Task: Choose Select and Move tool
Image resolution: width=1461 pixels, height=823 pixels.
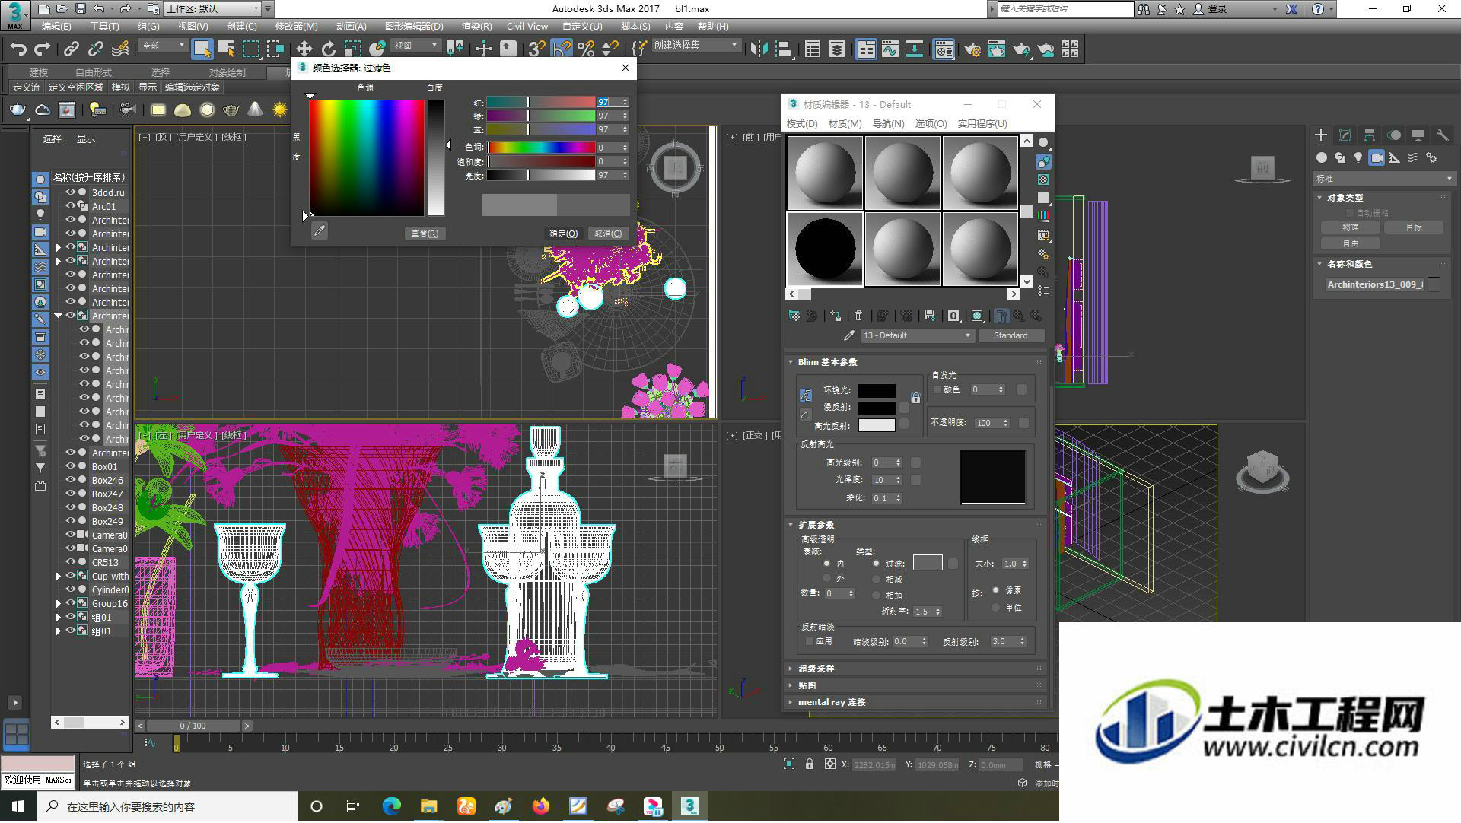Action: 304,49
